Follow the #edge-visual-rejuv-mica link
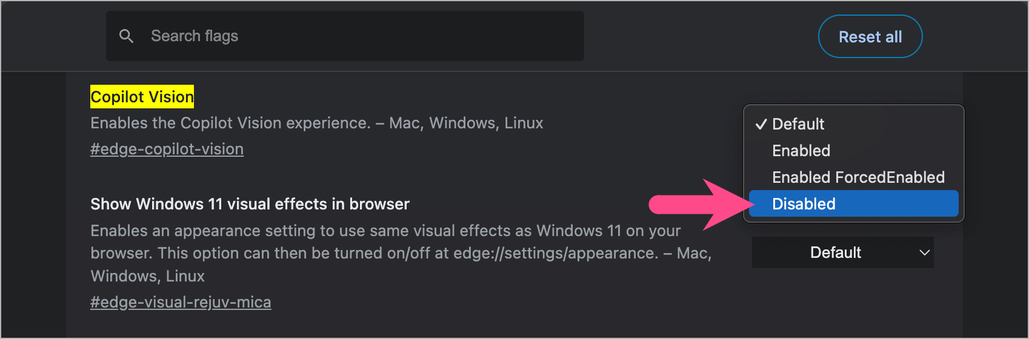This screenshot has width=1029, height=339. click(181, 303)
